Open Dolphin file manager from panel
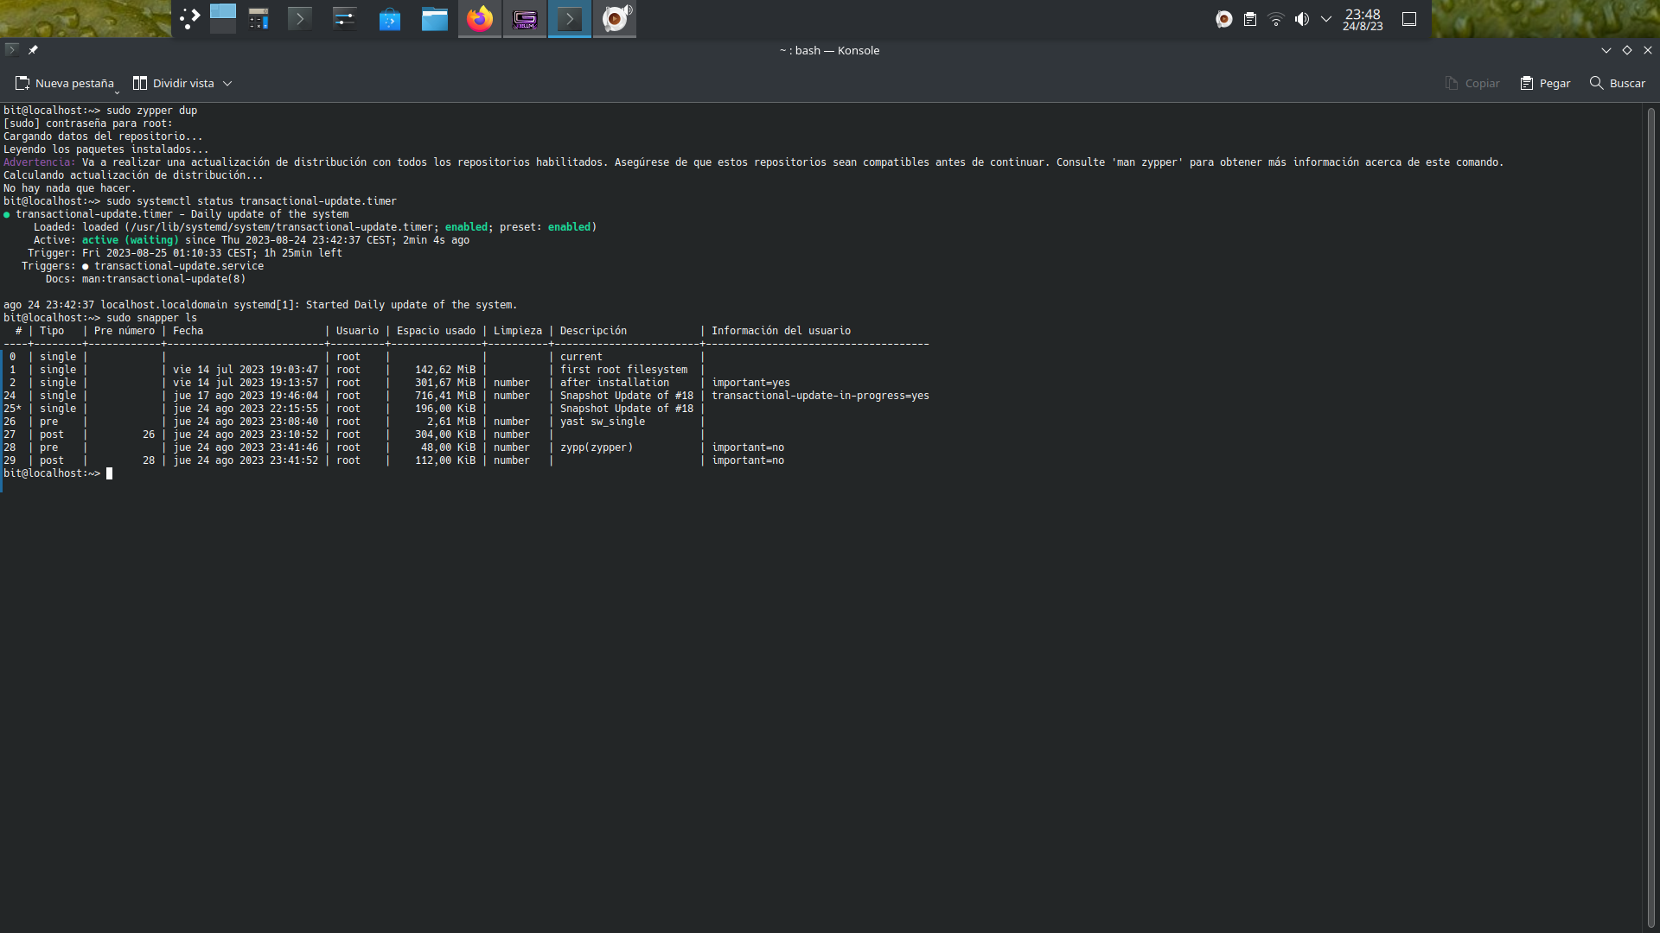Screen dimensions: 1660x933 [435, 18]
